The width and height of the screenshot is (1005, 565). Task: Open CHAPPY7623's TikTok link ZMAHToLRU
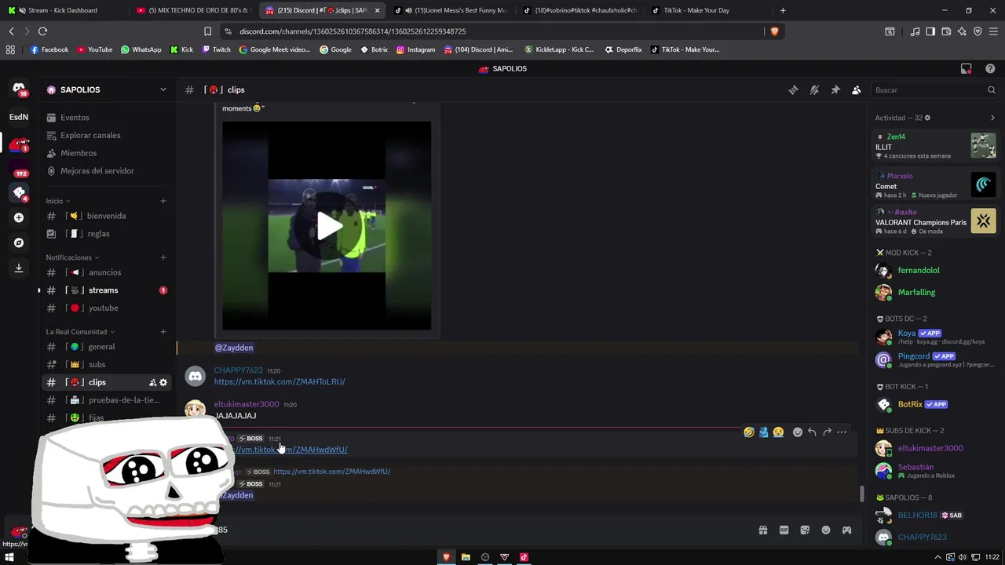(280, 382)
